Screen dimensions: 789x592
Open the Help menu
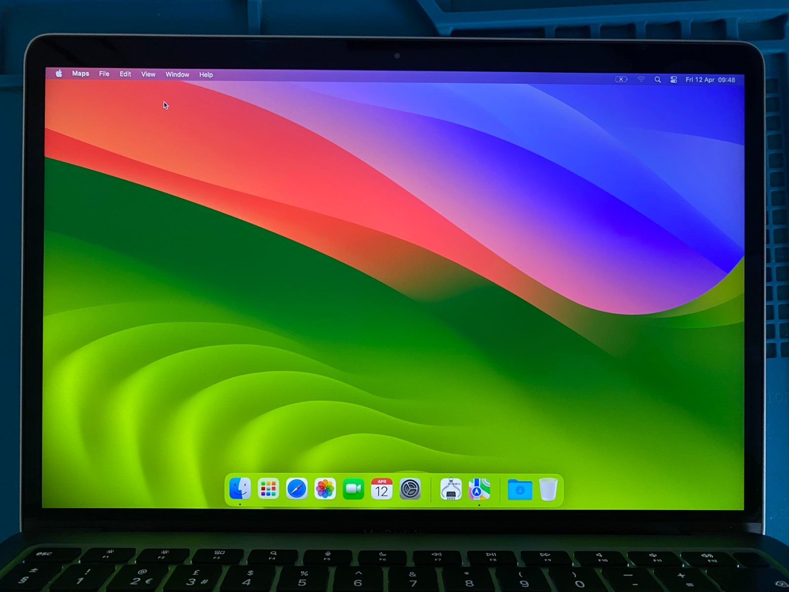point(206,75)
